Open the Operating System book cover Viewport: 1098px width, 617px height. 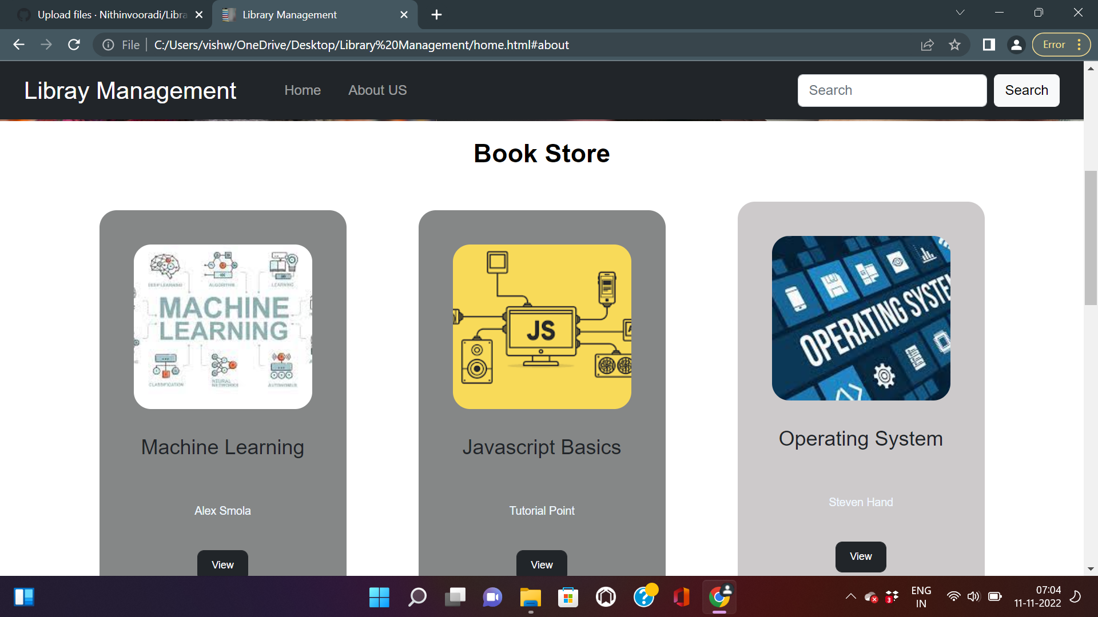tap(861, 318)
